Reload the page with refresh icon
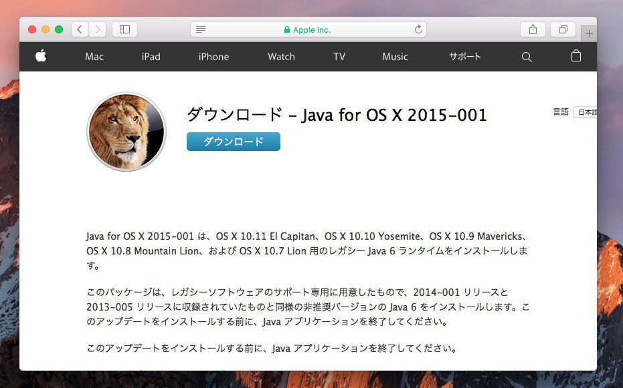Screen dimensions: 623x388 click(418, 29)
